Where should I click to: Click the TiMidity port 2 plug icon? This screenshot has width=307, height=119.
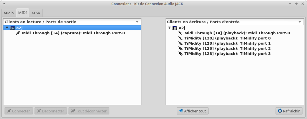(x=180, y=48)
